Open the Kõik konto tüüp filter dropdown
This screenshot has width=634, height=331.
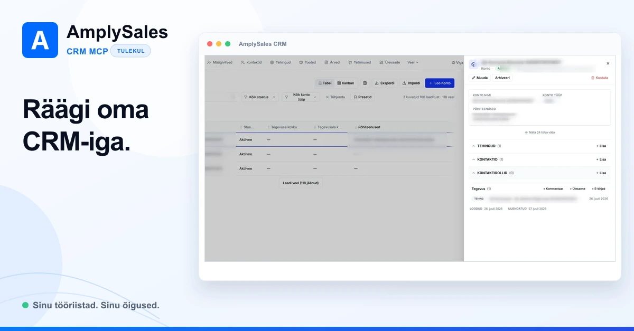(301, 97)
